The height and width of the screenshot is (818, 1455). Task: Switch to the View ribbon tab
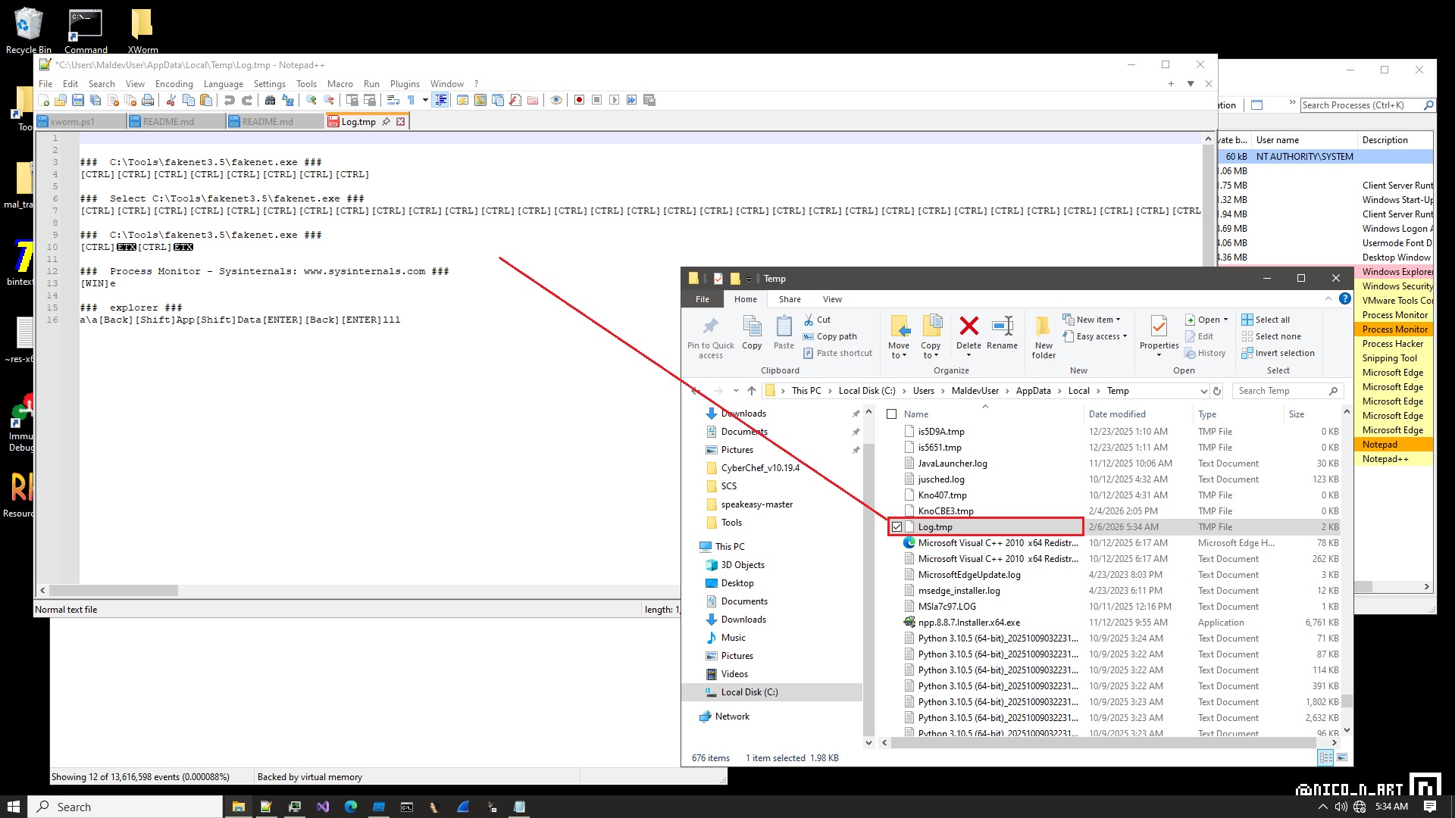point(832,299)
